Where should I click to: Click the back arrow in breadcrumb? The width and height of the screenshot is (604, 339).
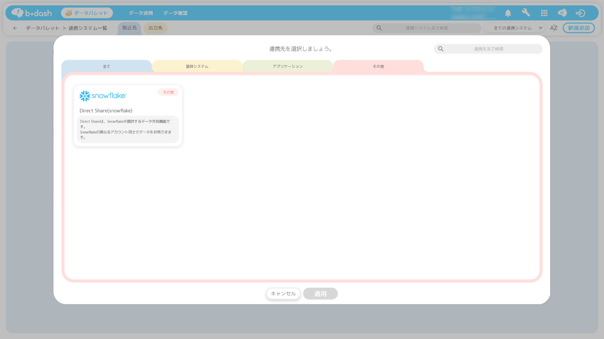tap(15, 28)
